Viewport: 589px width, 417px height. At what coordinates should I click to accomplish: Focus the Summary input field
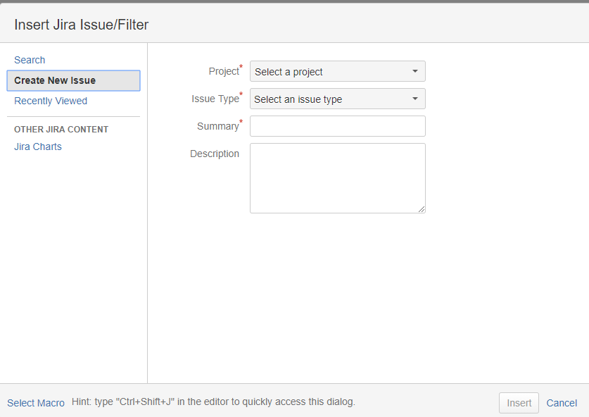338,126
